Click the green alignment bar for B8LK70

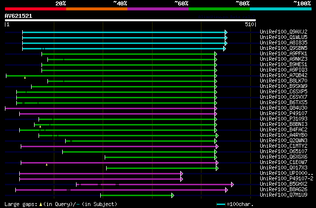point(131,82)
